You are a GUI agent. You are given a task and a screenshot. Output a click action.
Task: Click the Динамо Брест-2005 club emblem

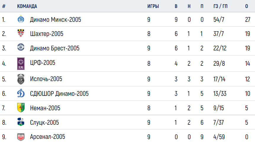[21, 47]
